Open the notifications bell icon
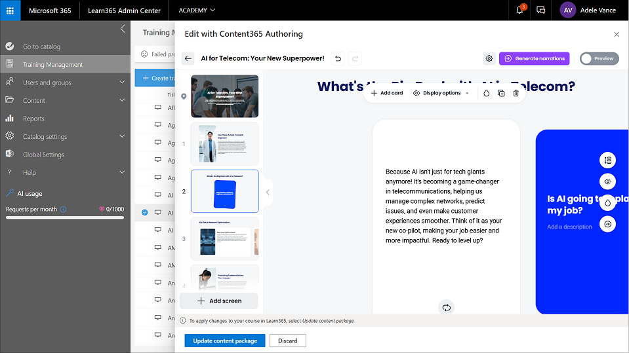This screenshot has height=353, width=629. coord(520,10)
